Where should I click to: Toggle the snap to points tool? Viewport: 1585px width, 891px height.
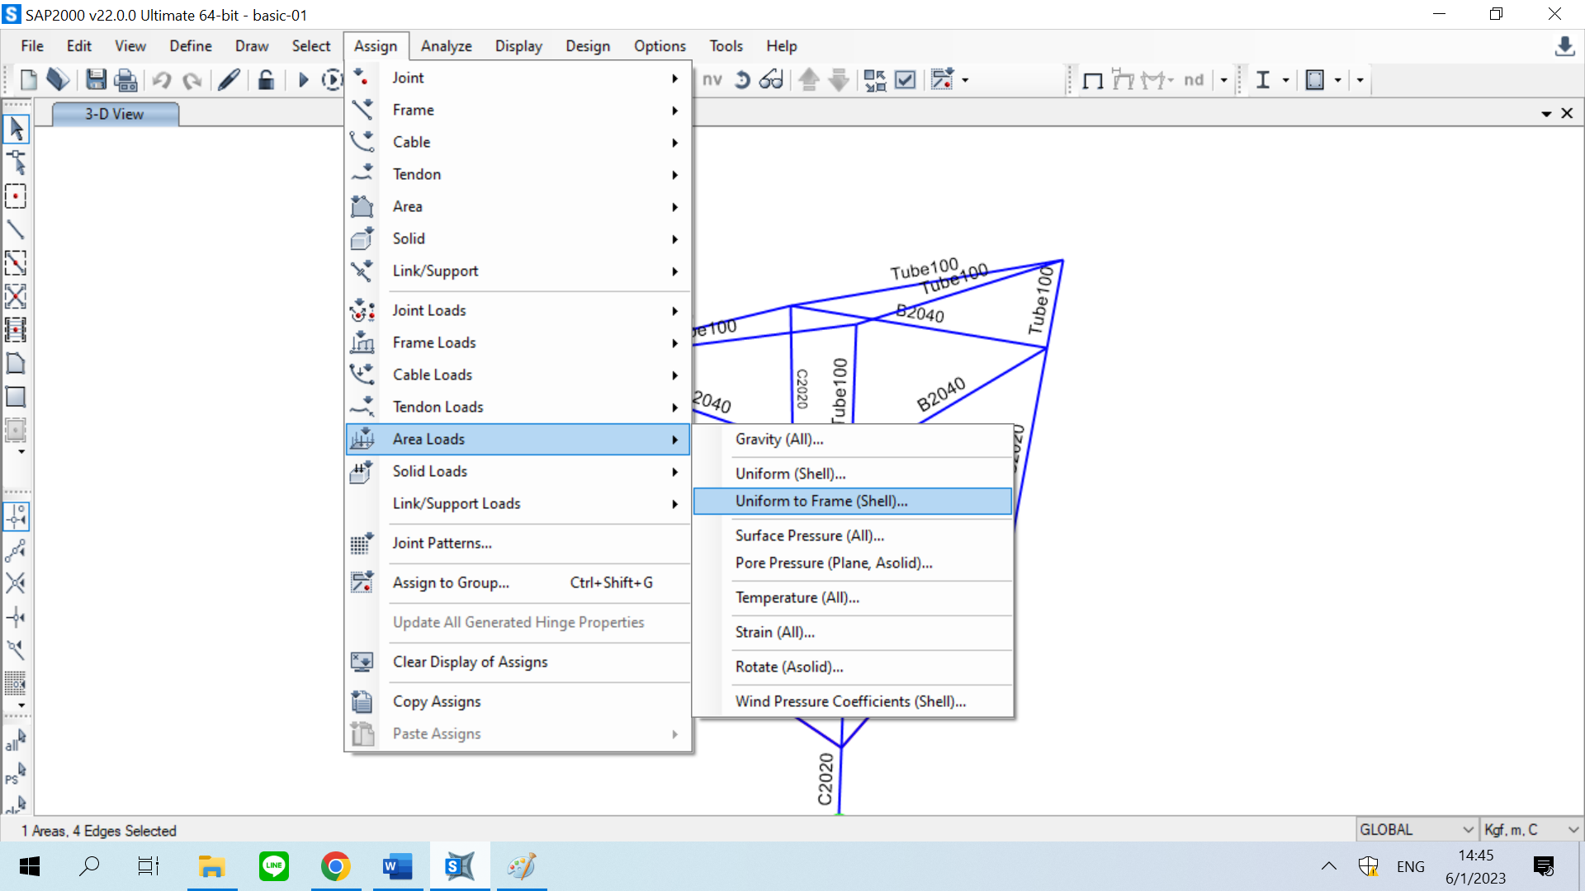click(16, 516)
